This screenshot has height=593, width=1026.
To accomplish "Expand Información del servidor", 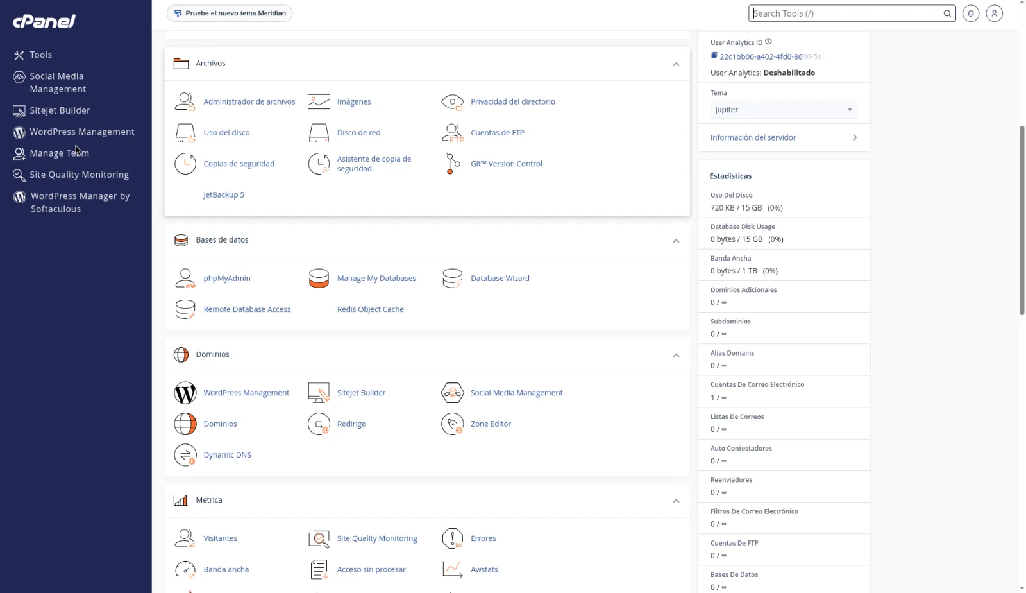I will (x=784, y=137).
